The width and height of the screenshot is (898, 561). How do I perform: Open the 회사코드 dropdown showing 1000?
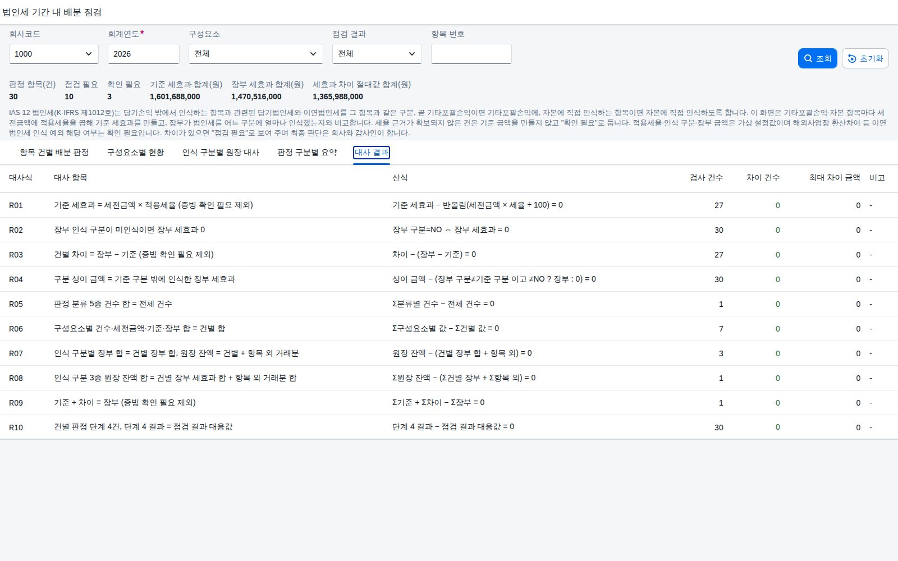pyautogui.click(x=54, y=54)
